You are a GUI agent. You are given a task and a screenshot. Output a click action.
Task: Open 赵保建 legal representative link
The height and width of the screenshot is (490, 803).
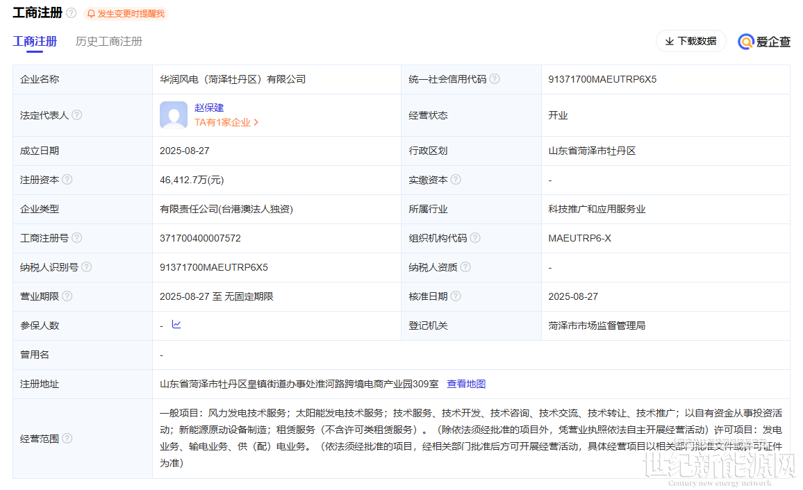tap(209, 108)
